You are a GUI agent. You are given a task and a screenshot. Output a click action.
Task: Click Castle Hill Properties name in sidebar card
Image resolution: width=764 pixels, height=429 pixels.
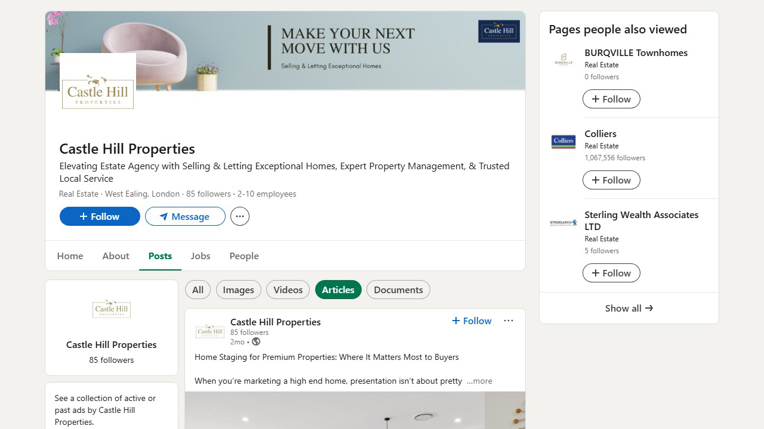[x=112, y=344]
